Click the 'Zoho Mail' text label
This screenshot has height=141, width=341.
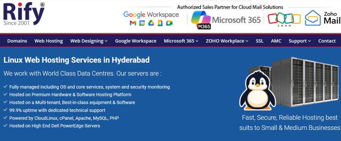[332, 18]
